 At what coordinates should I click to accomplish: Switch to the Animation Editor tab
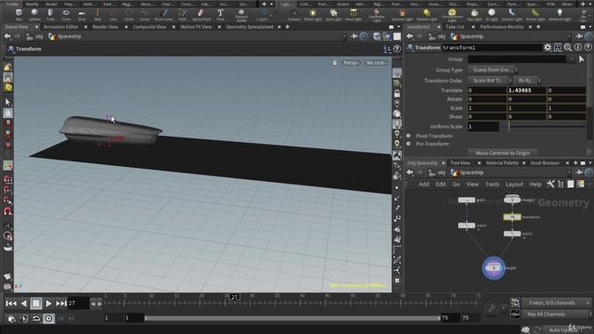pyautogui.click(x=60, y=27)
